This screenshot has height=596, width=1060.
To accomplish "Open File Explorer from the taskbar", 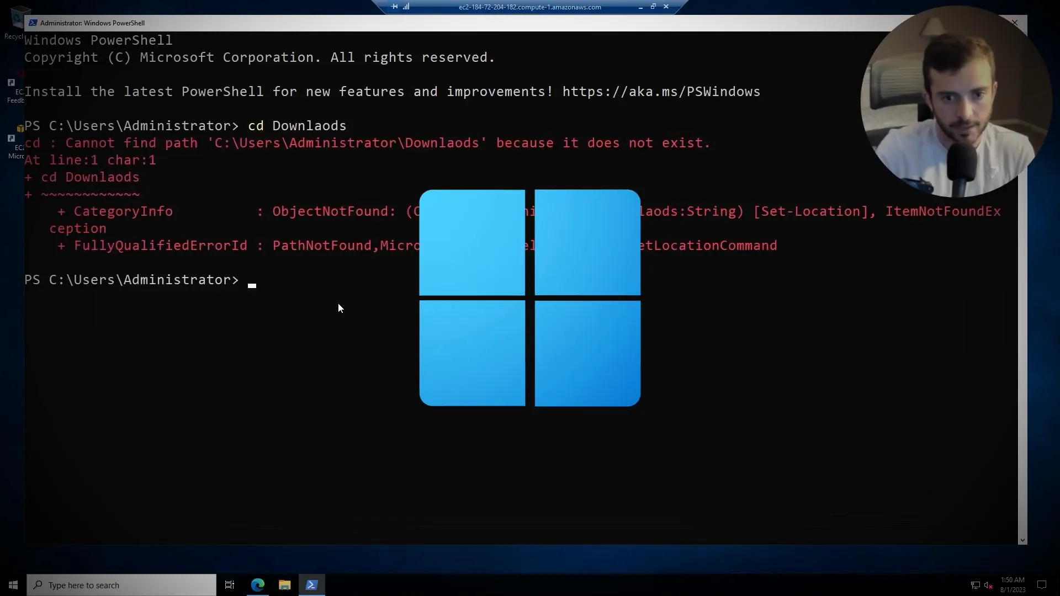I will pos(285,585).
